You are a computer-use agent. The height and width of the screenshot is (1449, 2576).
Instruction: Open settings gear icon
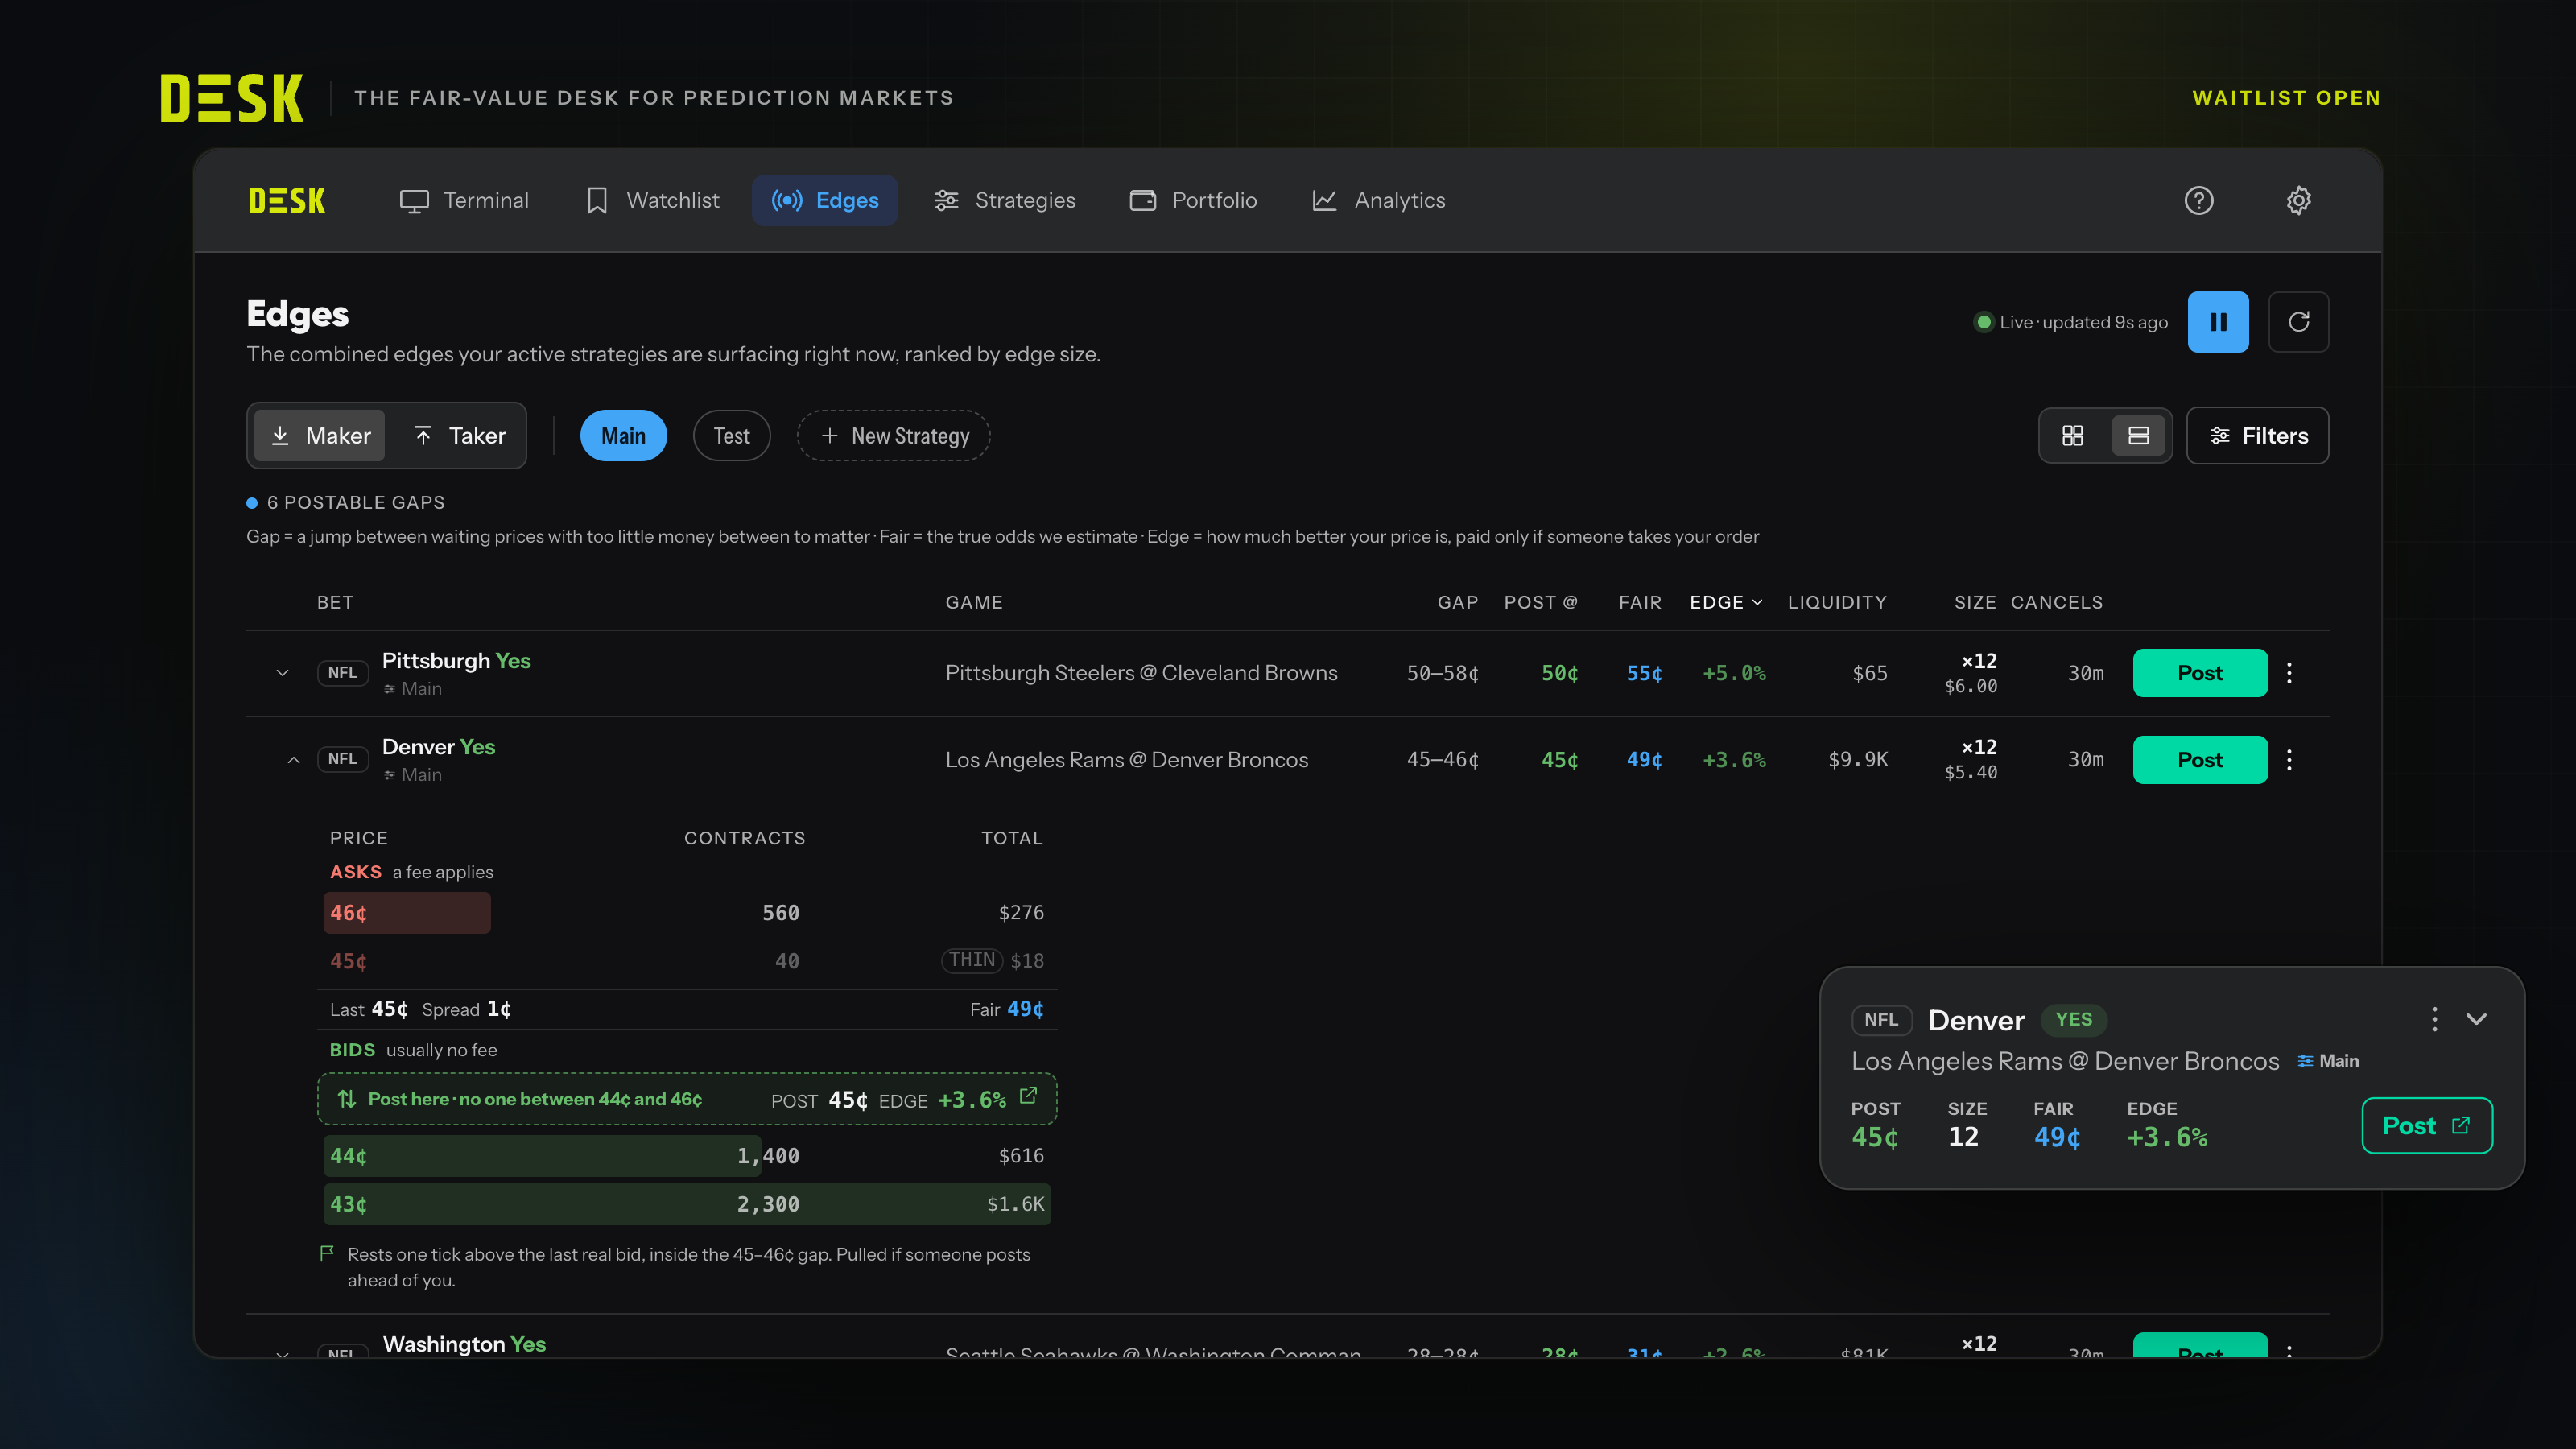[2299, 201]
